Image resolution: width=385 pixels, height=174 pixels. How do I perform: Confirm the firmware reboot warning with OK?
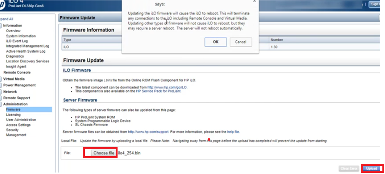[x=216, y=42]
